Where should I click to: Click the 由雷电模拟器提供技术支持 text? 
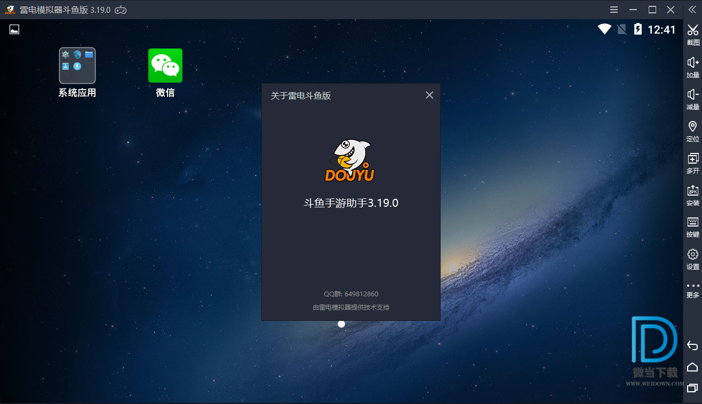click(x=351, y=307)
